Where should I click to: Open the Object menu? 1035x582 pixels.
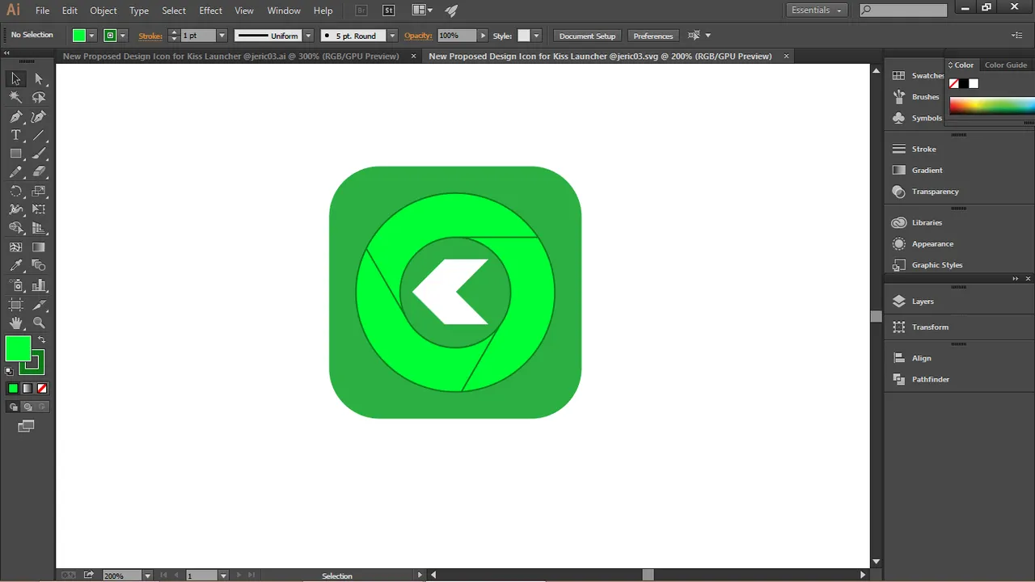[x=103, y=11]
